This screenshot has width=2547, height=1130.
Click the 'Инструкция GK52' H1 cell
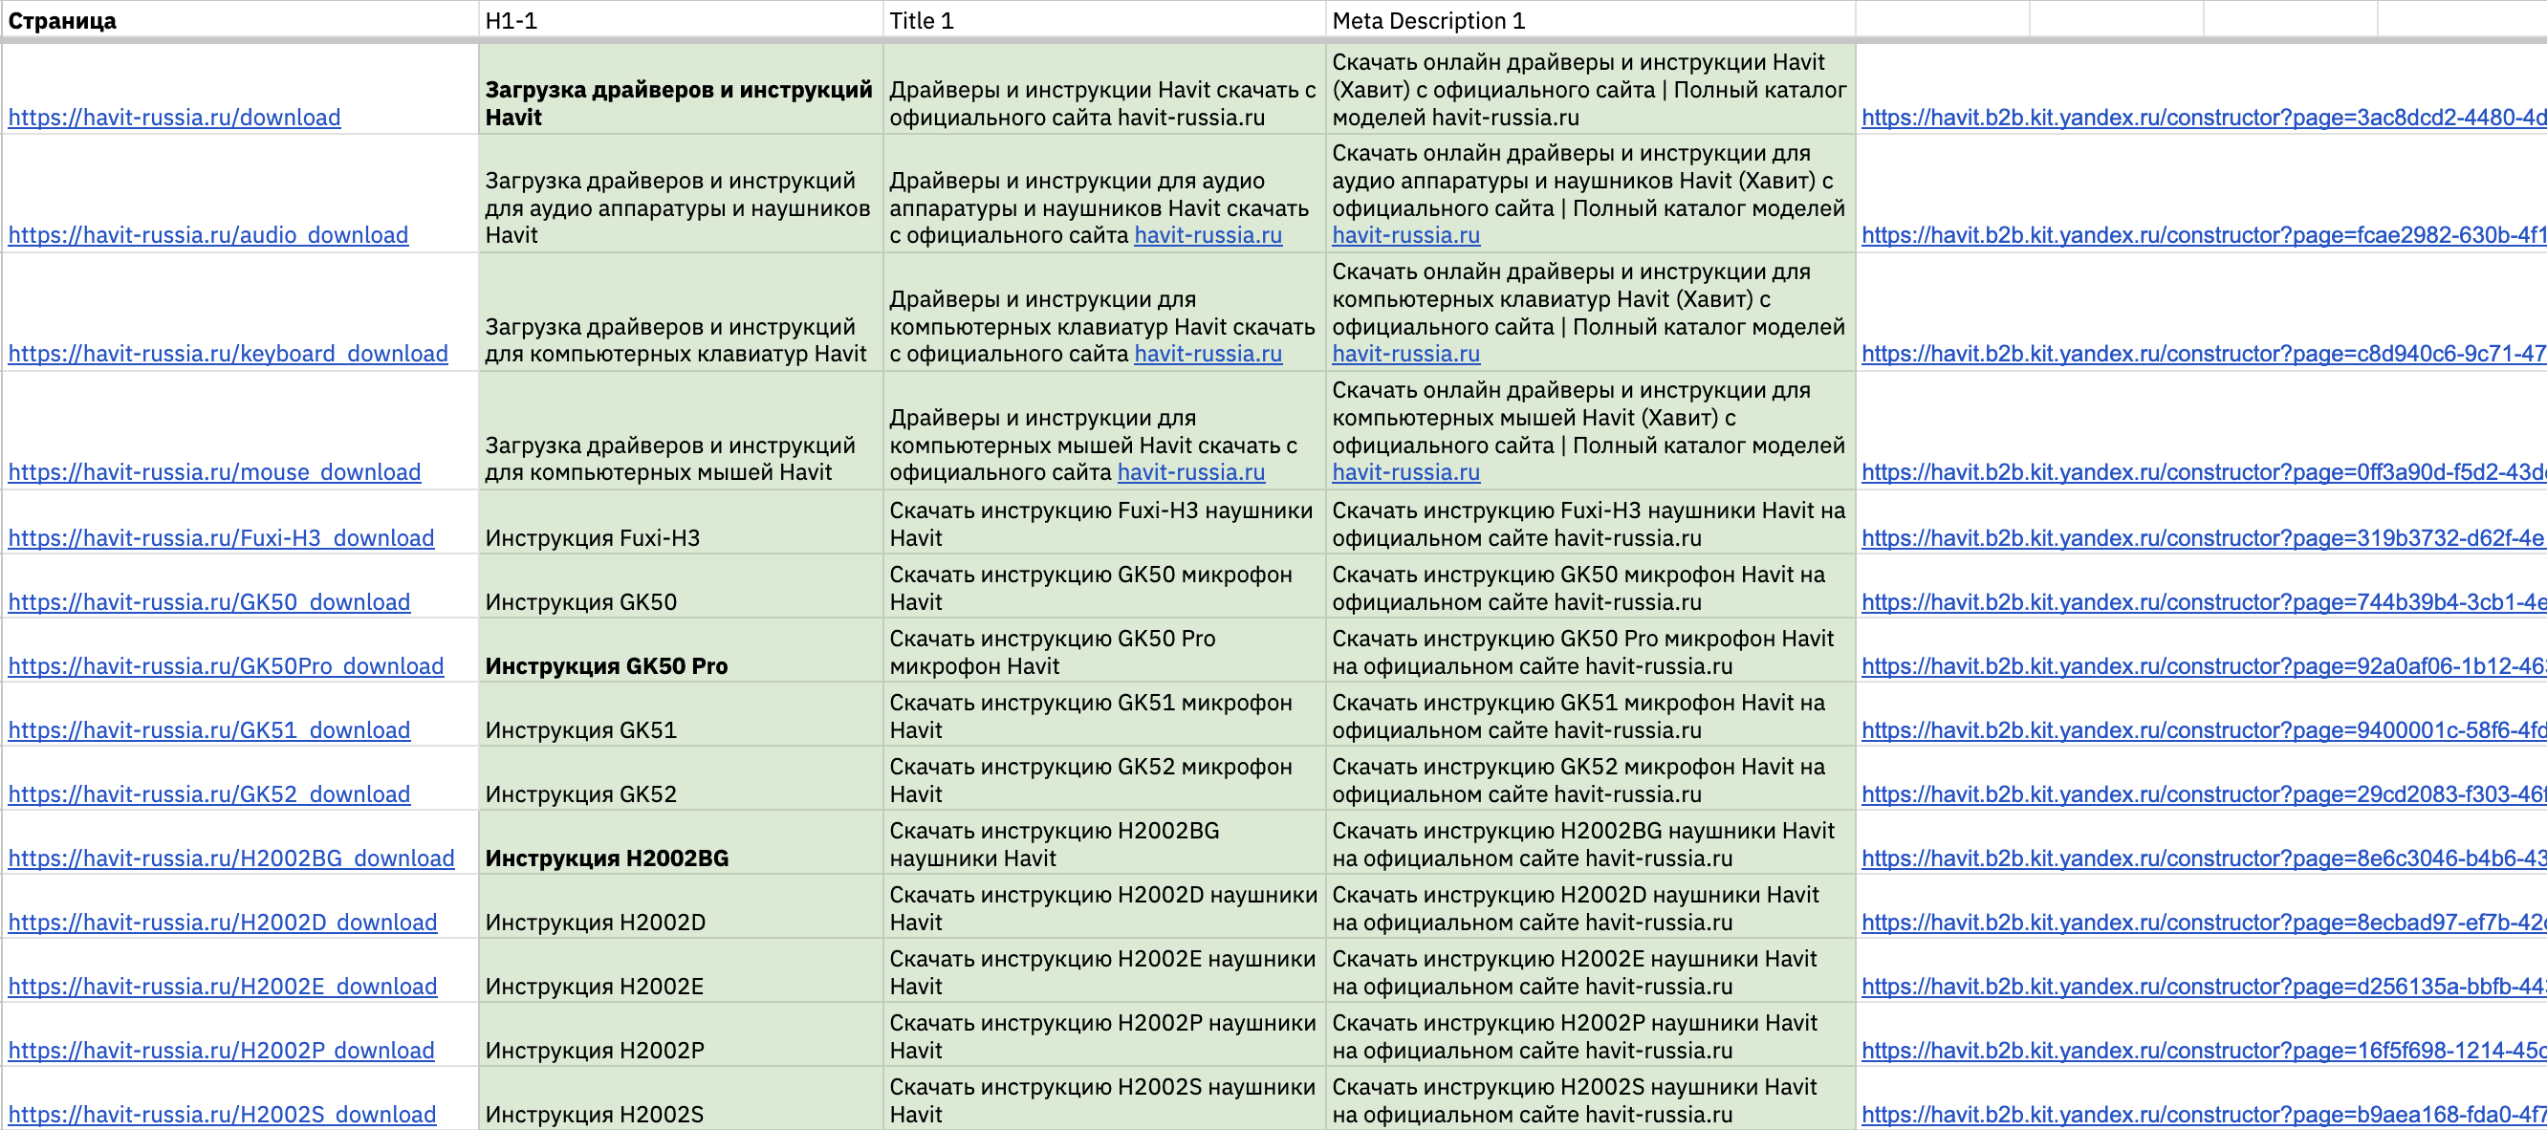(x=682, y=779)
